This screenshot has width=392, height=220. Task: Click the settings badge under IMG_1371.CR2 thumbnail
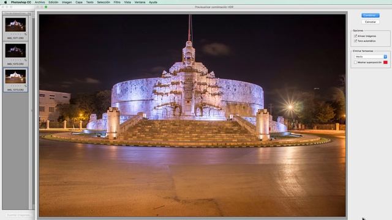click(26, 34)
